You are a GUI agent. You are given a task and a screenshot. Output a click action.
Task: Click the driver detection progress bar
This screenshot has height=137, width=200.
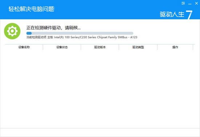click(80, 34)
